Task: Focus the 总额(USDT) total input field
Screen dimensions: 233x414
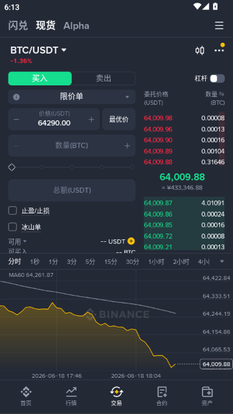Action: [72, 190]
